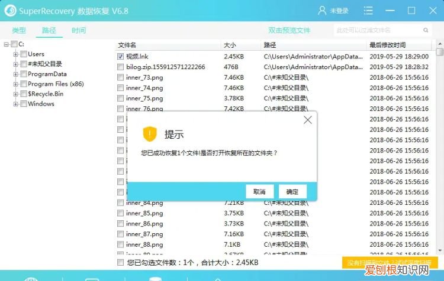Sort by 文件名 column header

[x=127, y=45]
